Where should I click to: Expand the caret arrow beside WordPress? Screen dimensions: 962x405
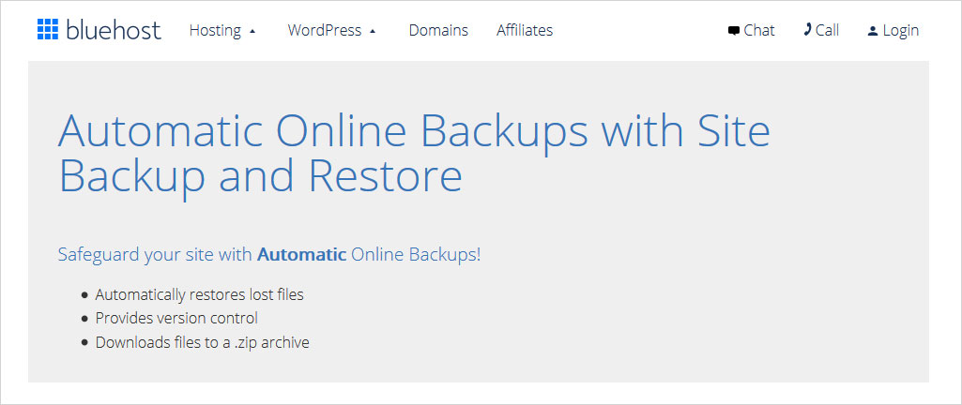pyautogui.click(x=373, y=31)
